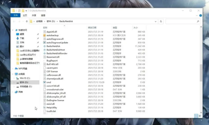This screenshot has height=125, width=209.
Task: Collapse the 此电脑 tree node
Action: [x=13, y=74]
